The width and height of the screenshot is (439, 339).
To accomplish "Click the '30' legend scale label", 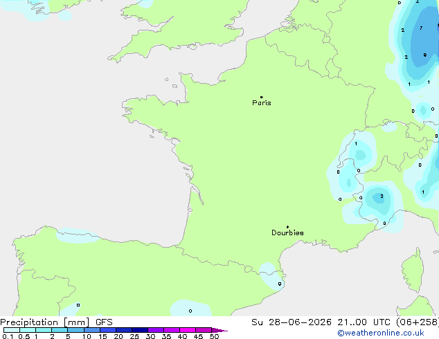I will point(150,336).
